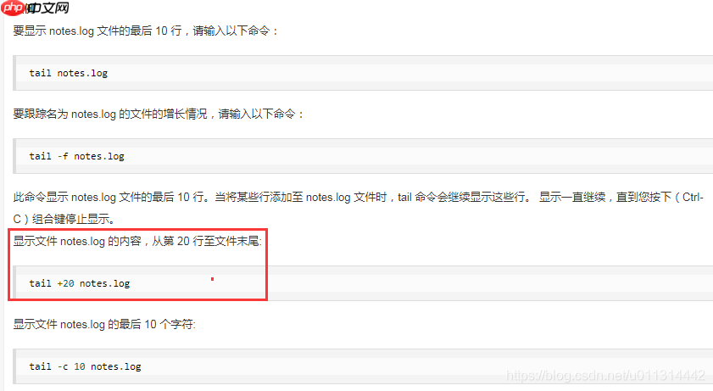
Task: Click the small red dot marker in code block
Action: pos(212,279)
